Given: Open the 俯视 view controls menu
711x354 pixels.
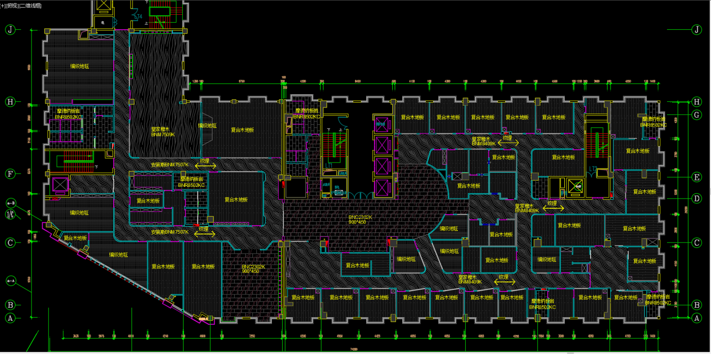Looking at the screenshot, I should click(12, 6).
